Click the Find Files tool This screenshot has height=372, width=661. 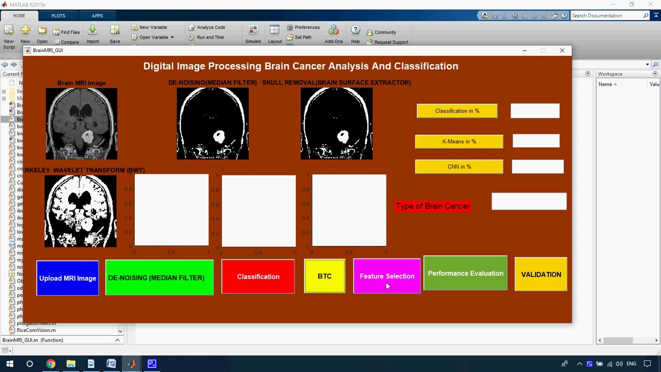coord(67,32)
